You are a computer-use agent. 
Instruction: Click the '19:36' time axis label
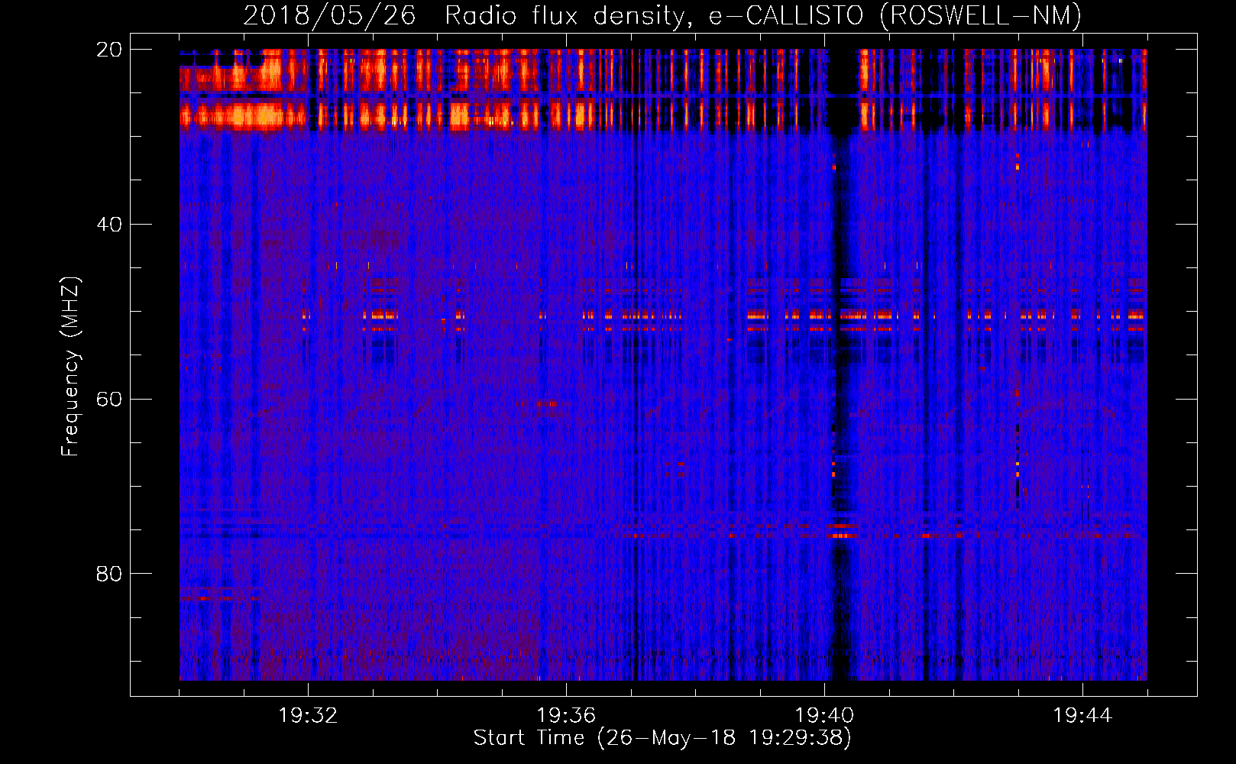566,716
